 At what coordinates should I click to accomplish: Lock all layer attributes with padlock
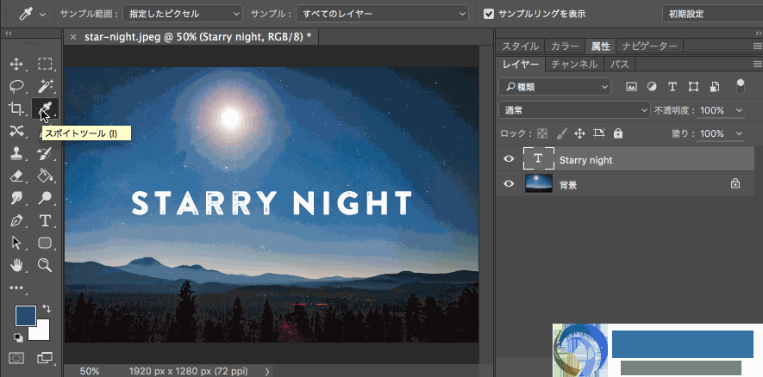coord(618,133)
